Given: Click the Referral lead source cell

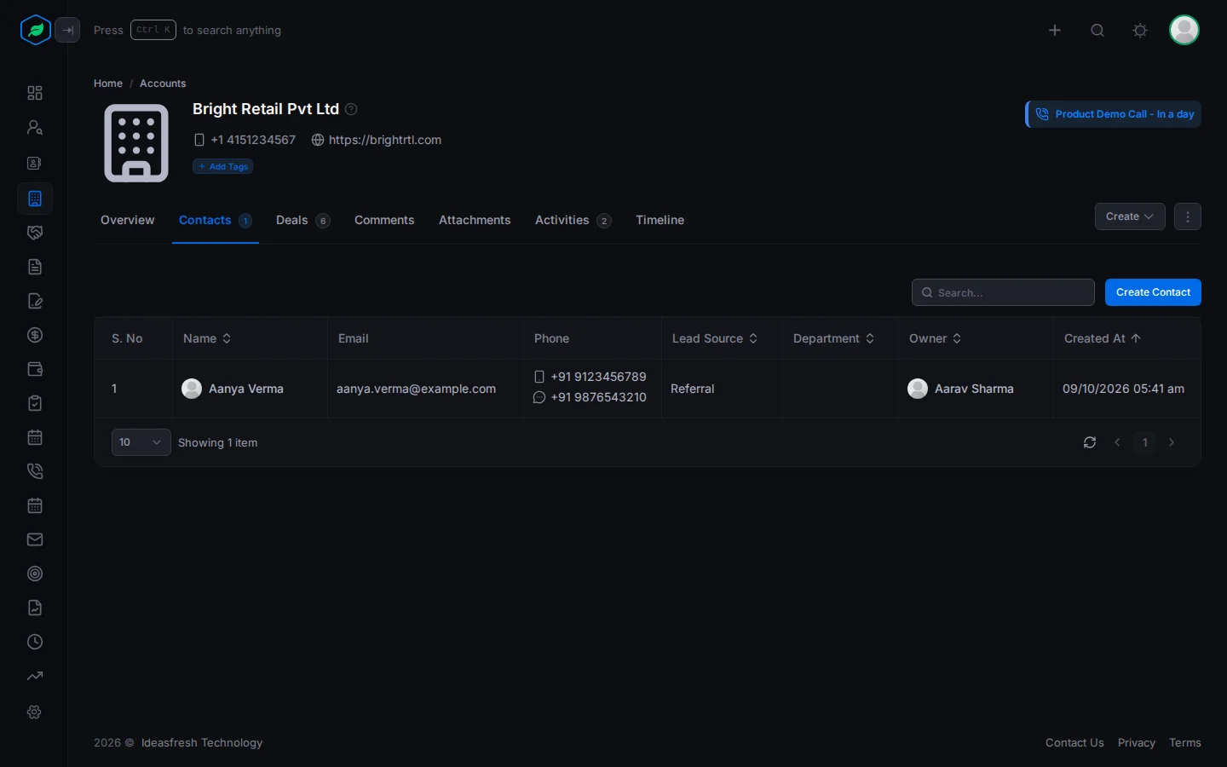Looking at the screenshot, I should (693, 389).
